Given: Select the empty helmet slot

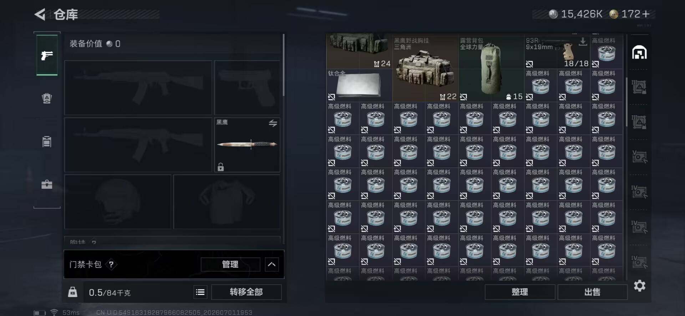Looking at the screenshot, I should (x=118, y=202).
